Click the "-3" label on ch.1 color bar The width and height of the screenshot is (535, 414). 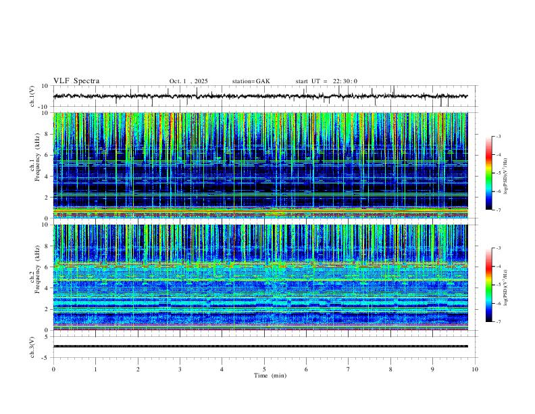coord(499,136)
